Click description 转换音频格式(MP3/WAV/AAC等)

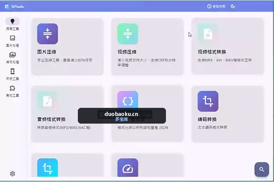point(64,127)
